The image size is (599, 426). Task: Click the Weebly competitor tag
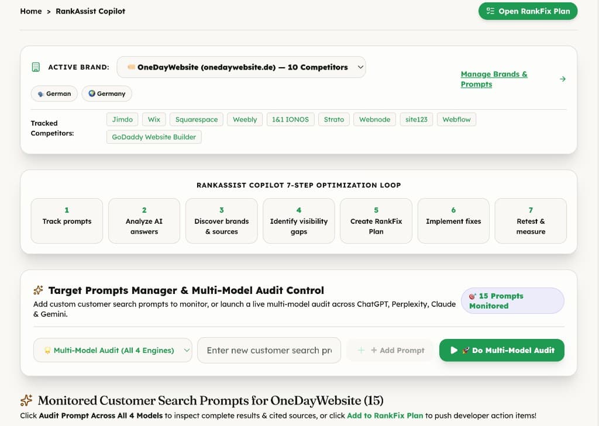click(245, 119)
